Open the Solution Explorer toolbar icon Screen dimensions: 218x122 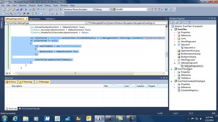click(x=151, y=9)
